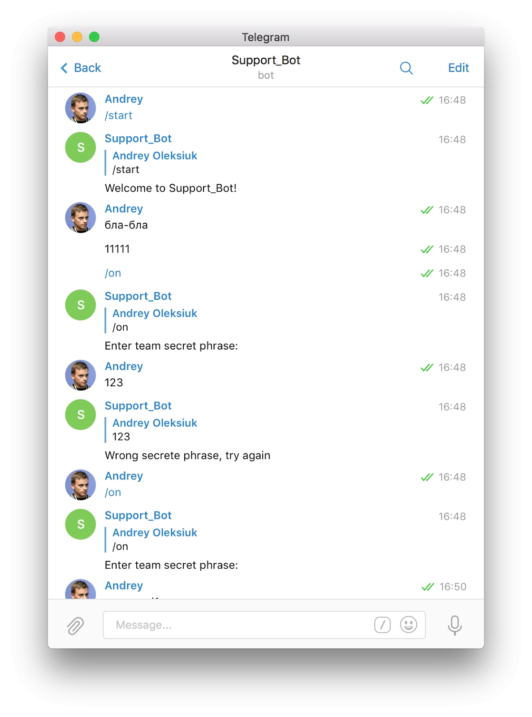Click Andrey sender name above бла-бла

pyautogui.click(x=124, y=209)
